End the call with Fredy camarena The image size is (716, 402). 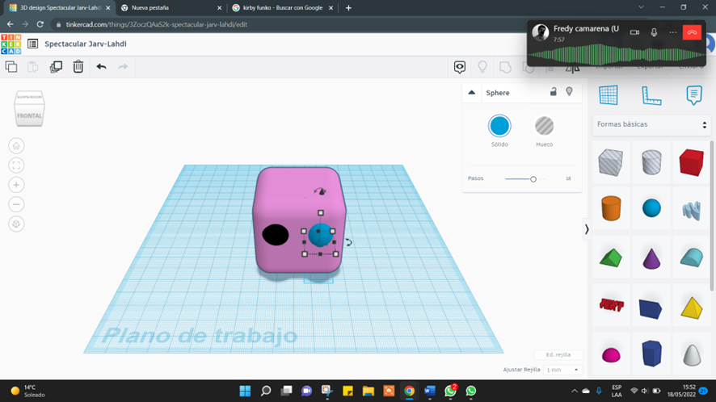click(692, 32)
